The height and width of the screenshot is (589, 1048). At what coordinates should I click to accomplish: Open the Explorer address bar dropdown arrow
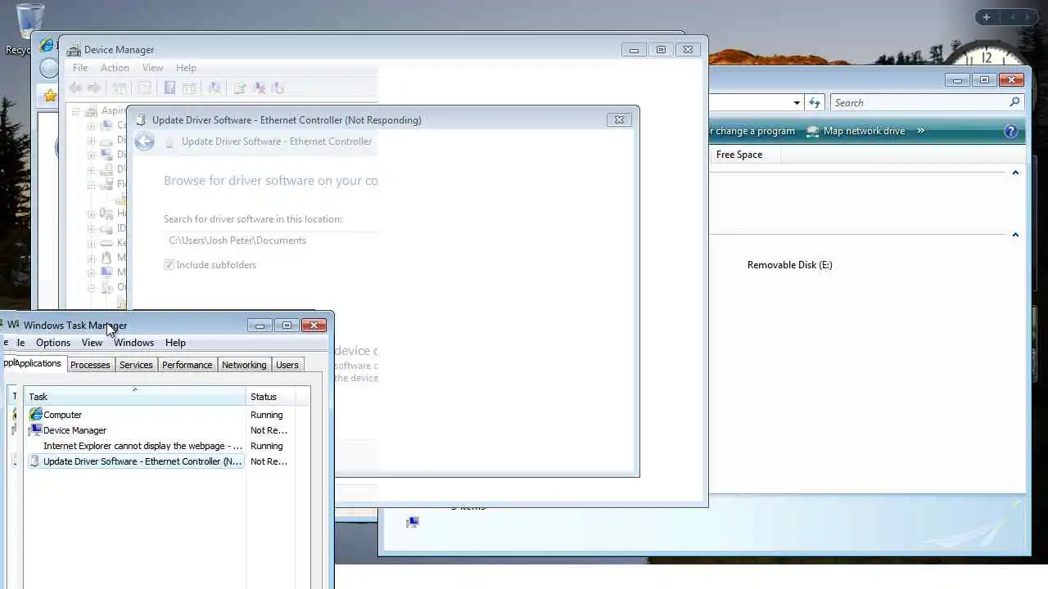point(797,102)
